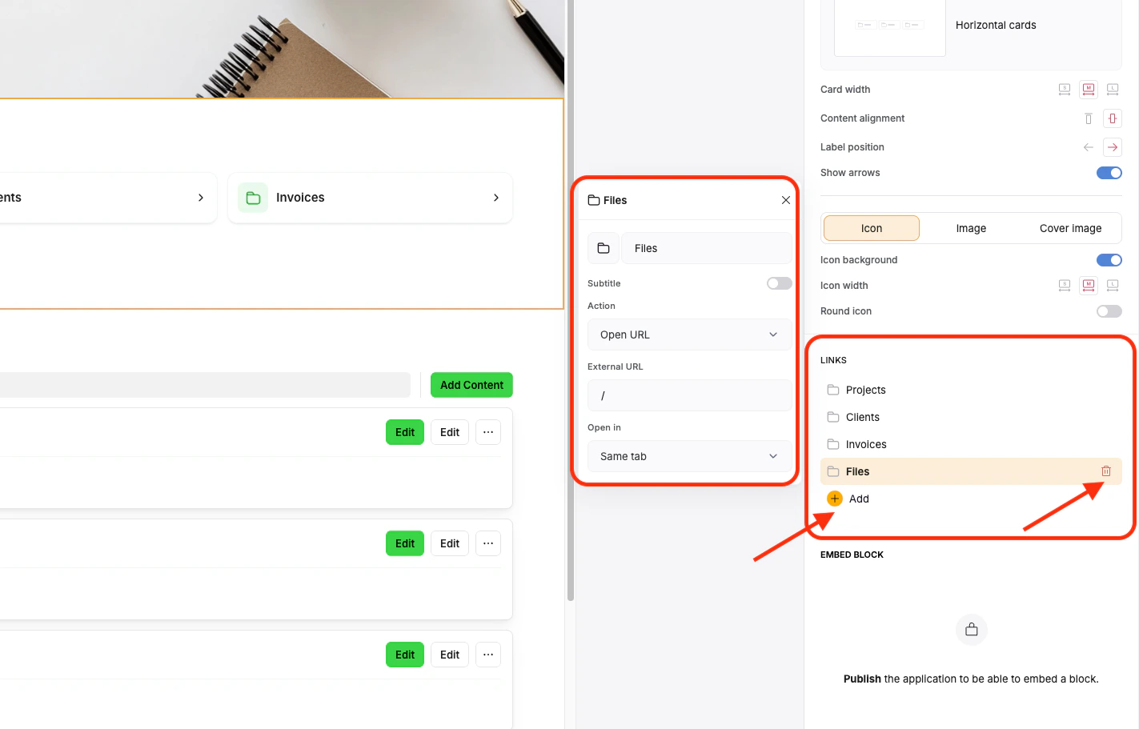The width and height of the screenshot is (1139, 729).
Task: Click the Files title input field
Action: pos(707,248)
